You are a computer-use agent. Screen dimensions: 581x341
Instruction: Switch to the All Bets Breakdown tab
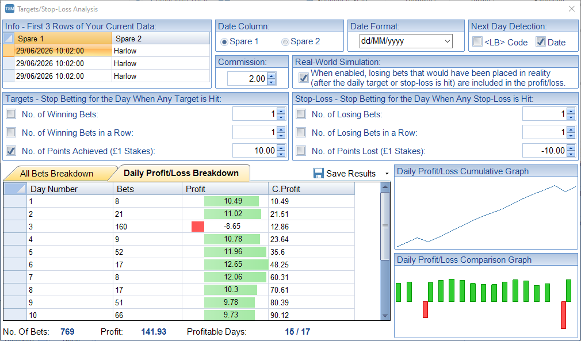(56, 174)
